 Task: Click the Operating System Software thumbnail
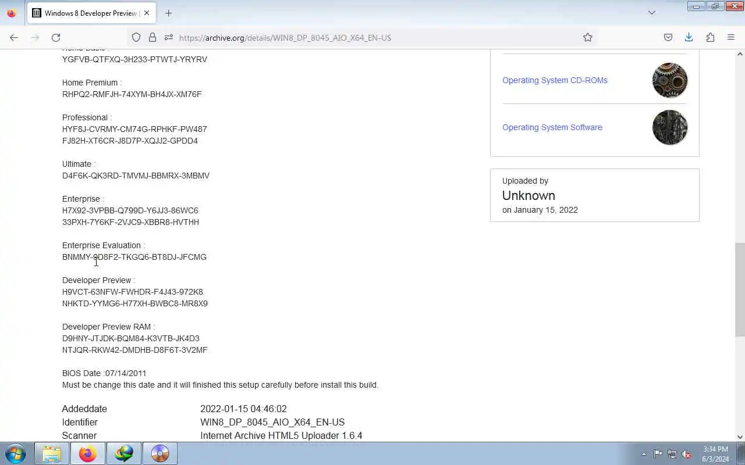pos(670,127)
